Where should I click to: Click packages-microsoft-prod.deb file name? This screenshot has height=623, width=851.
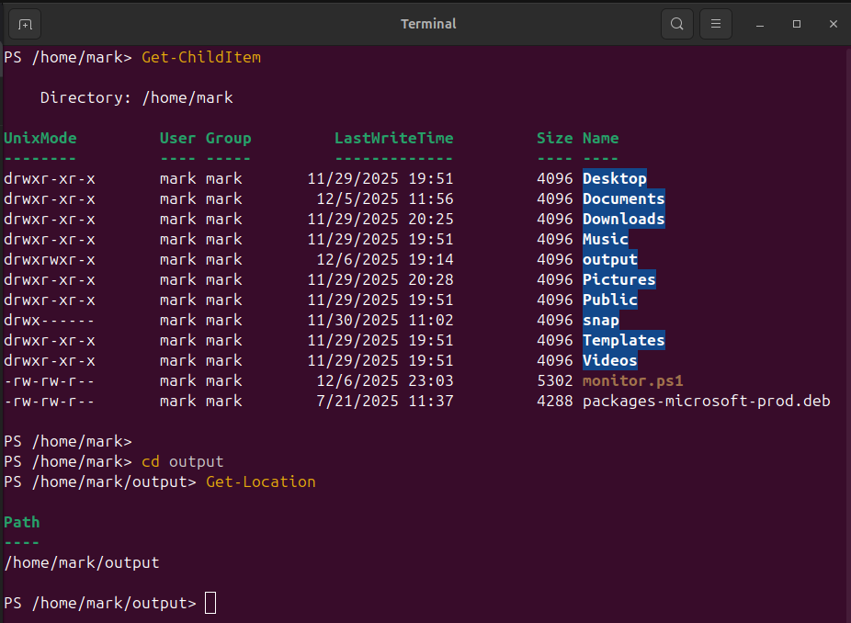[x=706, y=401]
